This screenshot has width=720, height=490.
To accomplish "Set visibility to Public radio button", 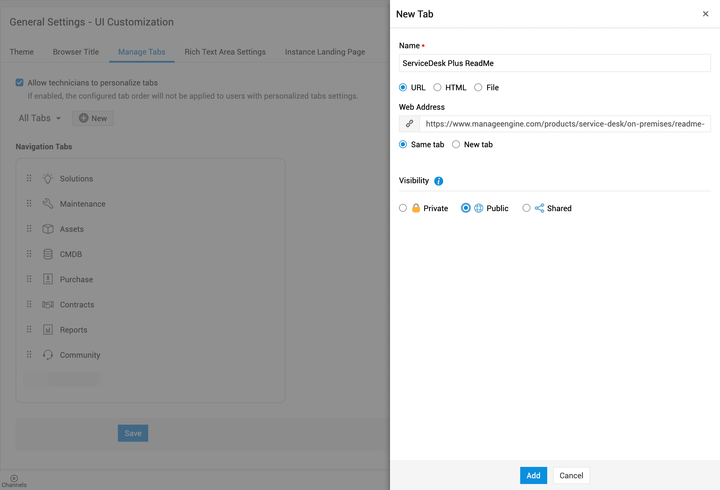I will tap(465, 208).
